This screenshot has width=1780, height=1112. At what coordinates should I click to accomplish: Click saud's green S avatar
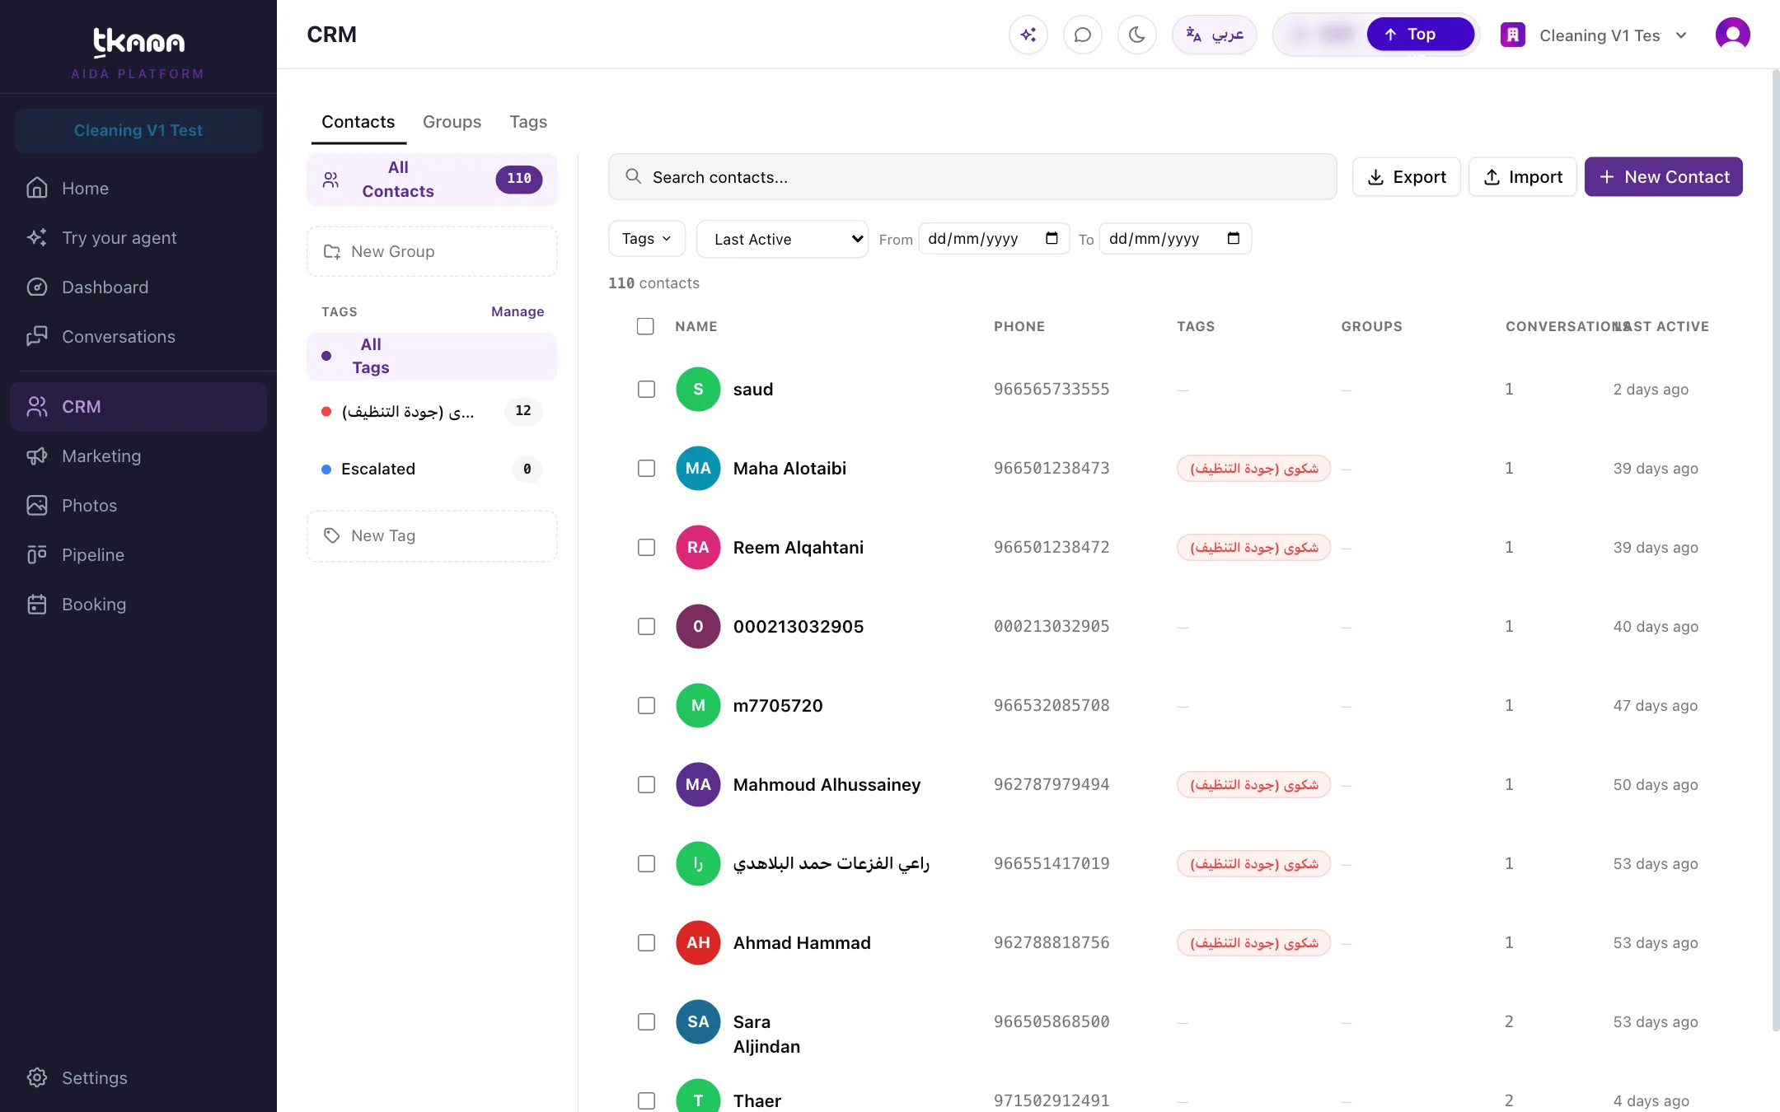pyautogui.click(x=698, y=389)
